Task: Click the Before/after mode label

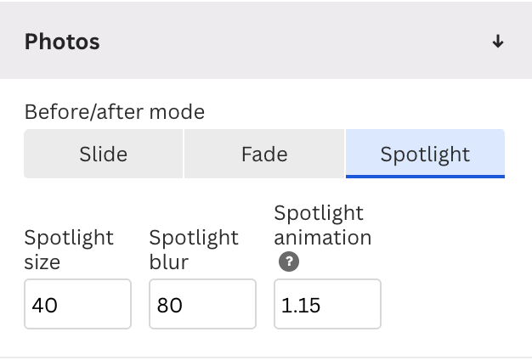Action: (x=115, y=111)
